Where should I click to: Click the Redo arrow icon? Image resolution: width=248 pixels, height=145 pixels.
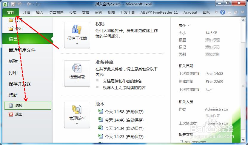click(x=29, y=4)
